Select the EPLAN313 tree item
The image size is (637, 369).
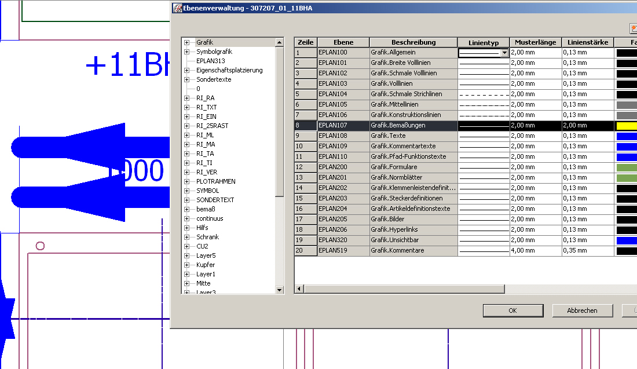210,61
